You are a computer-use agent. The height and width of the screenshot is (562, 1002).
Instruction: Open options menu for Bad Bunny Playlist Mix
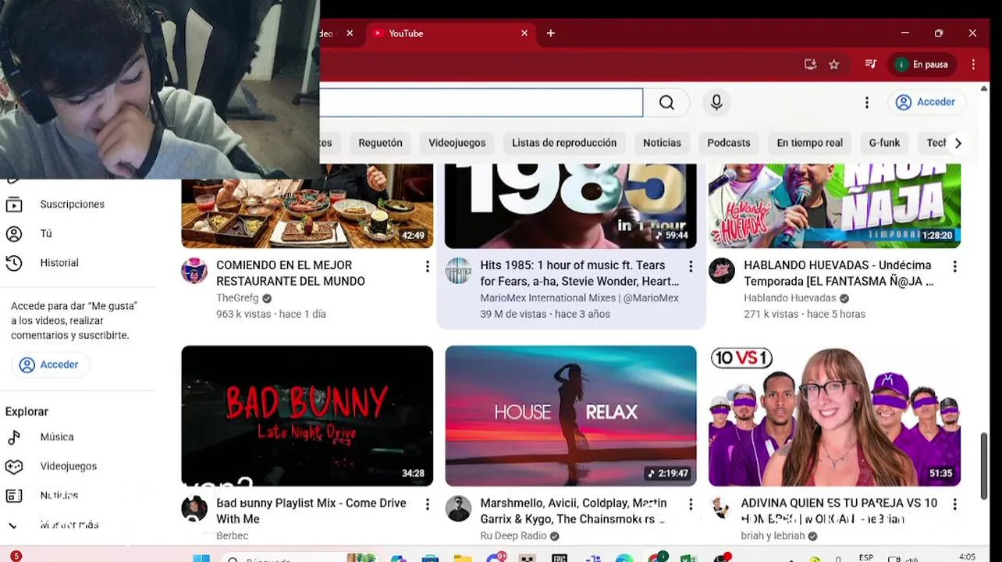point(427,505)
